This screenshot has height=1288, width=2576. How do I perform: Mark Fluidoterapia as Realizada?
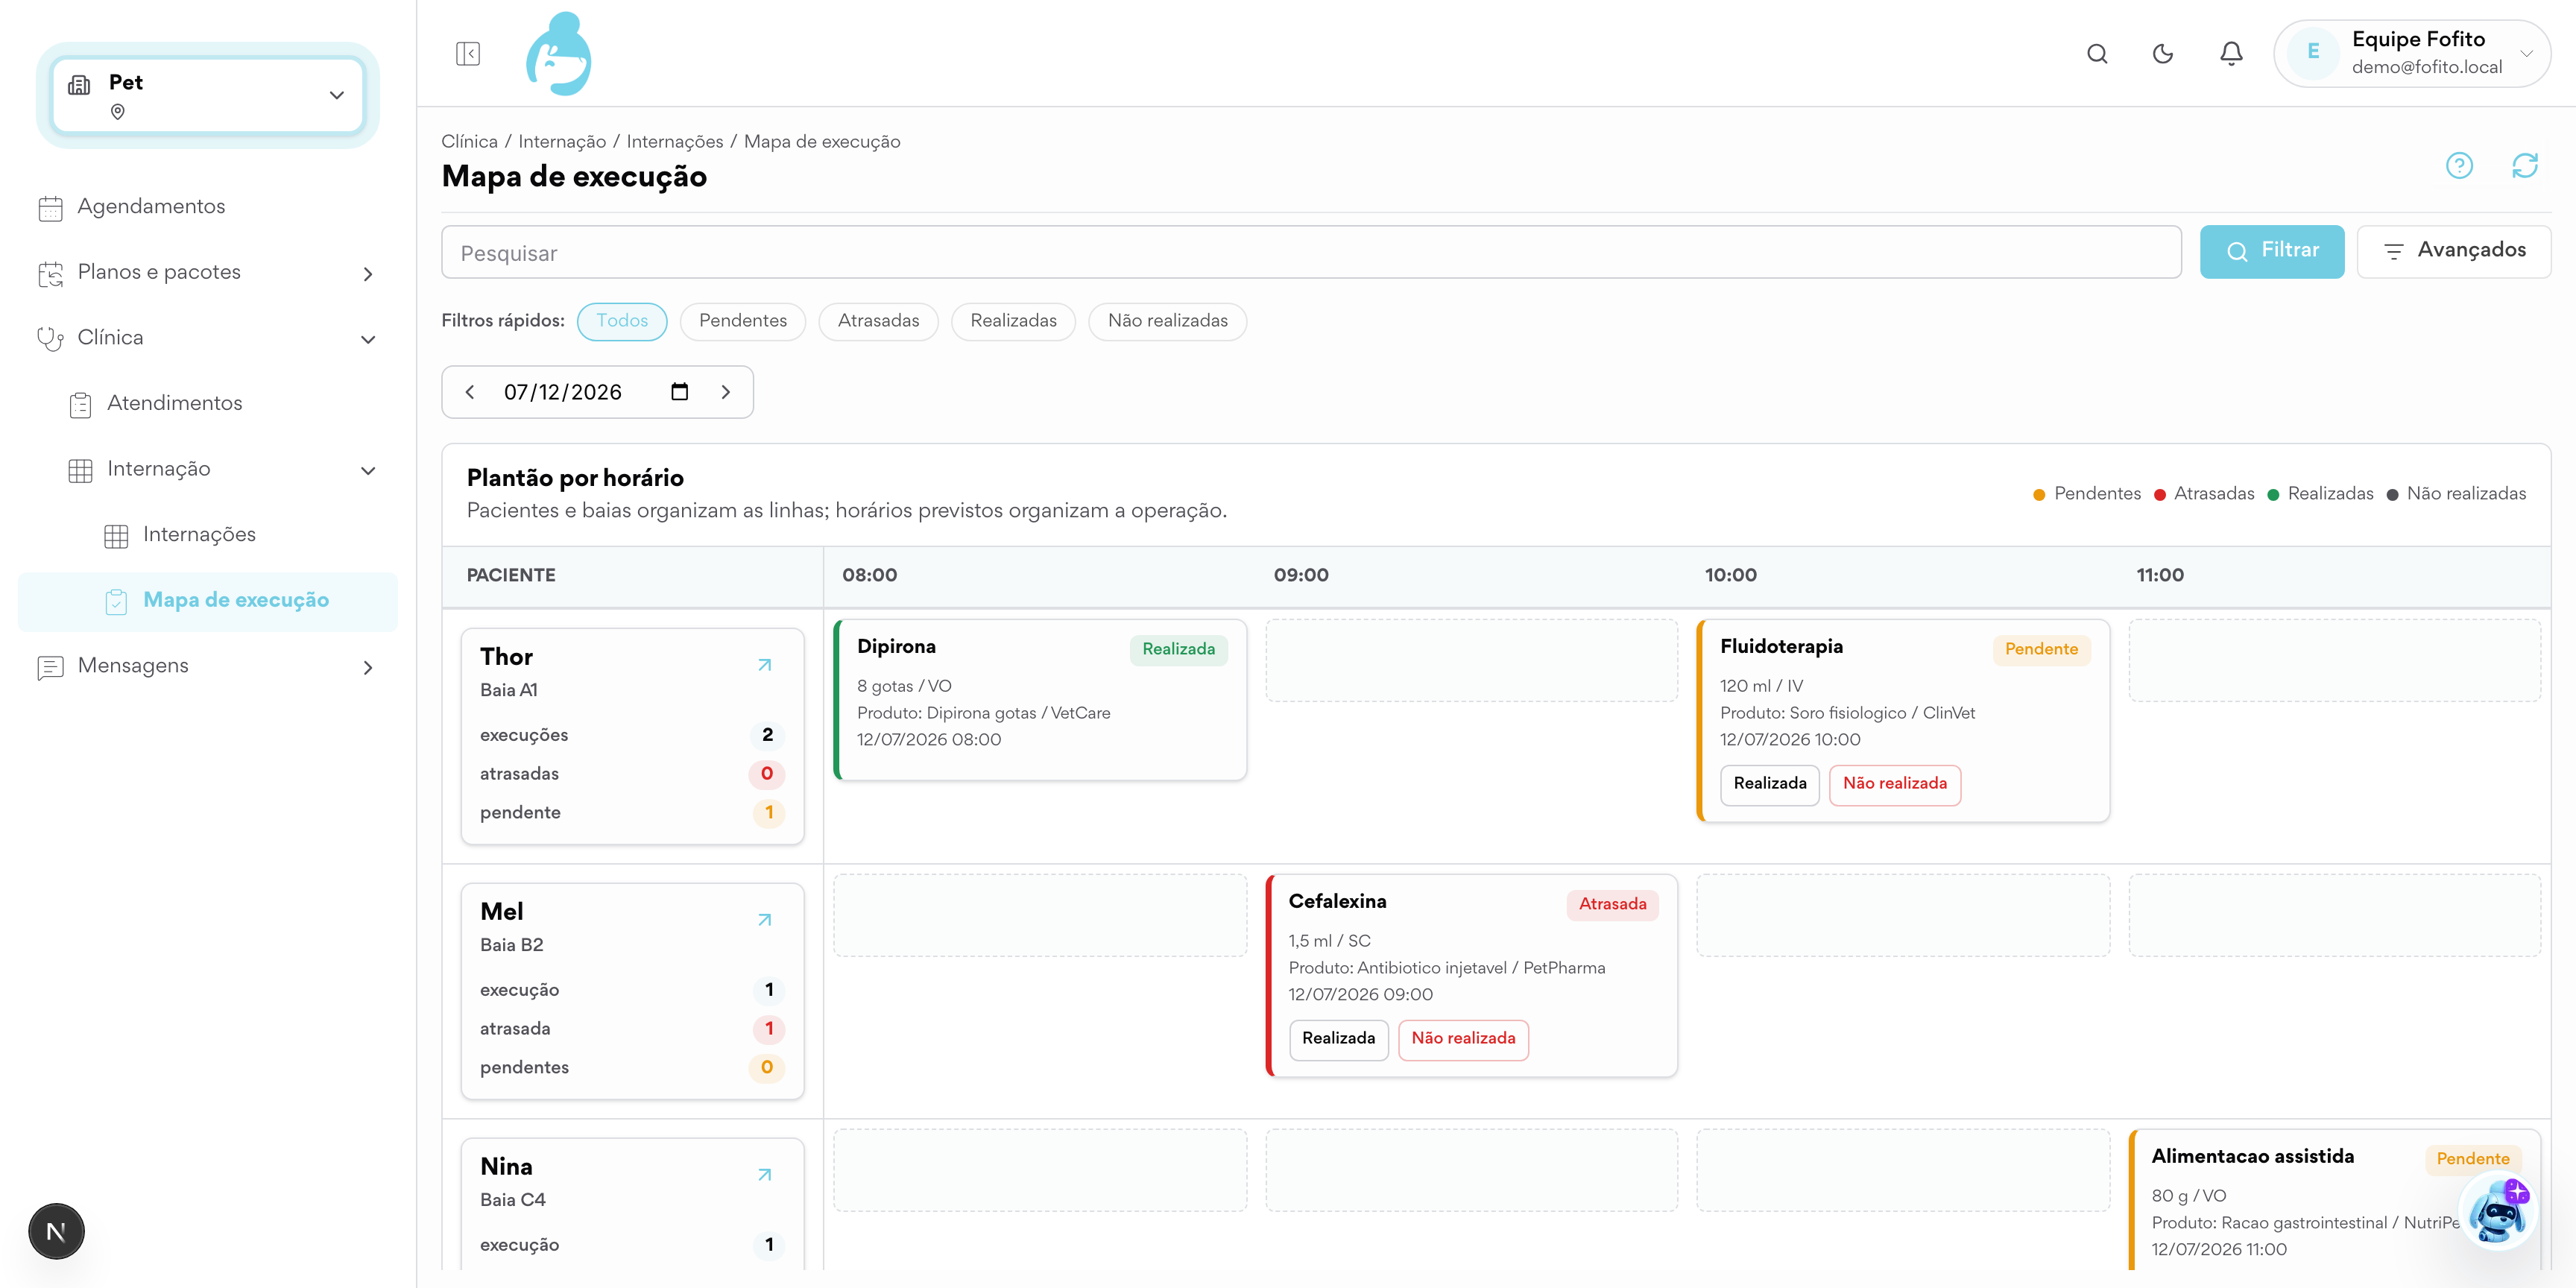click(x=1770, y=784)
